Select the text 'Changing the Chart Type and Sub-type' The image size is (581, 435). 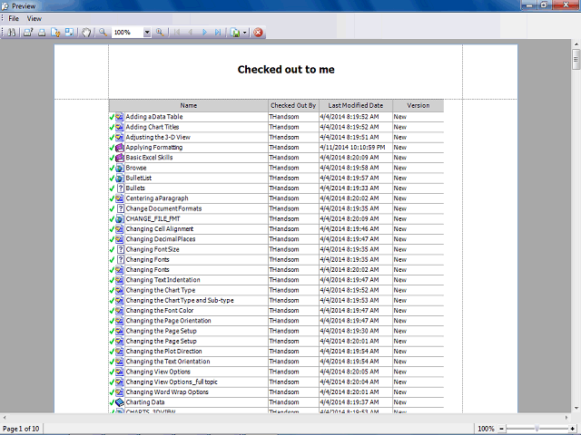pyautogui.click(x=180, y=300)
